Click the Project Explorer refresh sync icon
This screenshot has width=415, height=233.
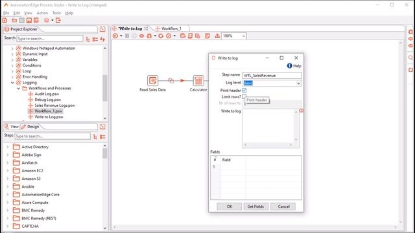(102, 39)
